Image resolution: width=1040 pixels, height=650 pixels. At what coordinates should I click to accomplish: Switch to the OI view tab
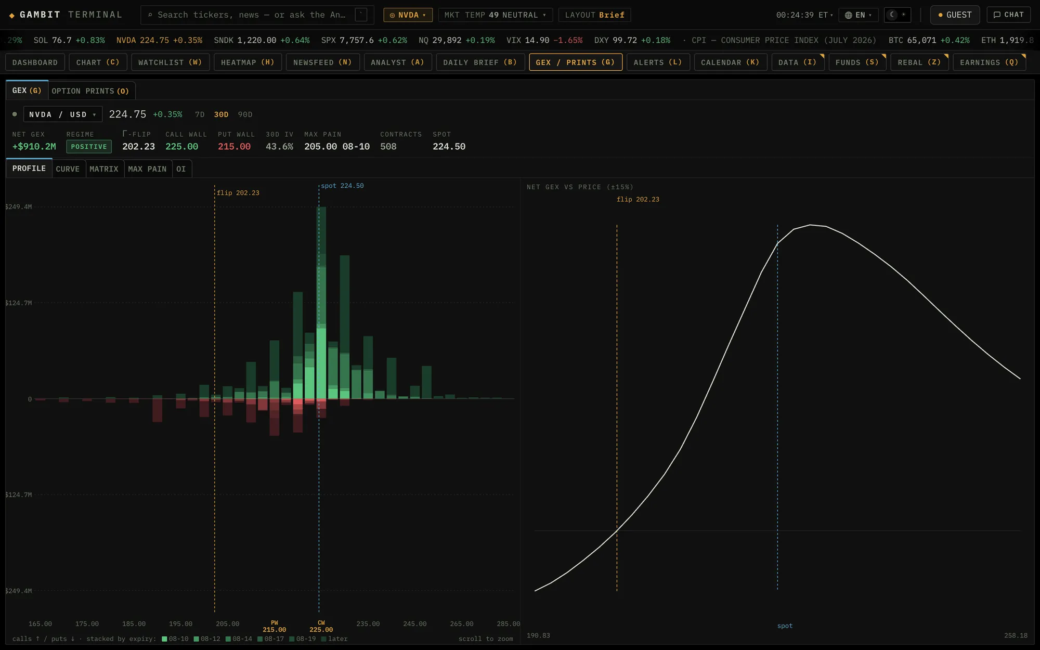[x=181, y=169]
